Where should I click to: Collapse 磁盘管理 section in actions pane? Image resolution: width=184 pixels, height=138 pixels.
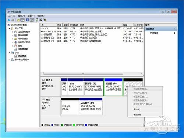click(x=175, y=29)
